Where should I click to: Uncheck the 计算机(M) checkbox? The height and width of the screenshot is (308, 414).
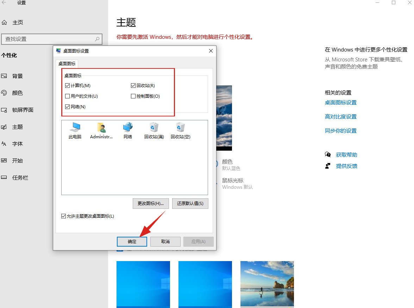click(67, 85)
